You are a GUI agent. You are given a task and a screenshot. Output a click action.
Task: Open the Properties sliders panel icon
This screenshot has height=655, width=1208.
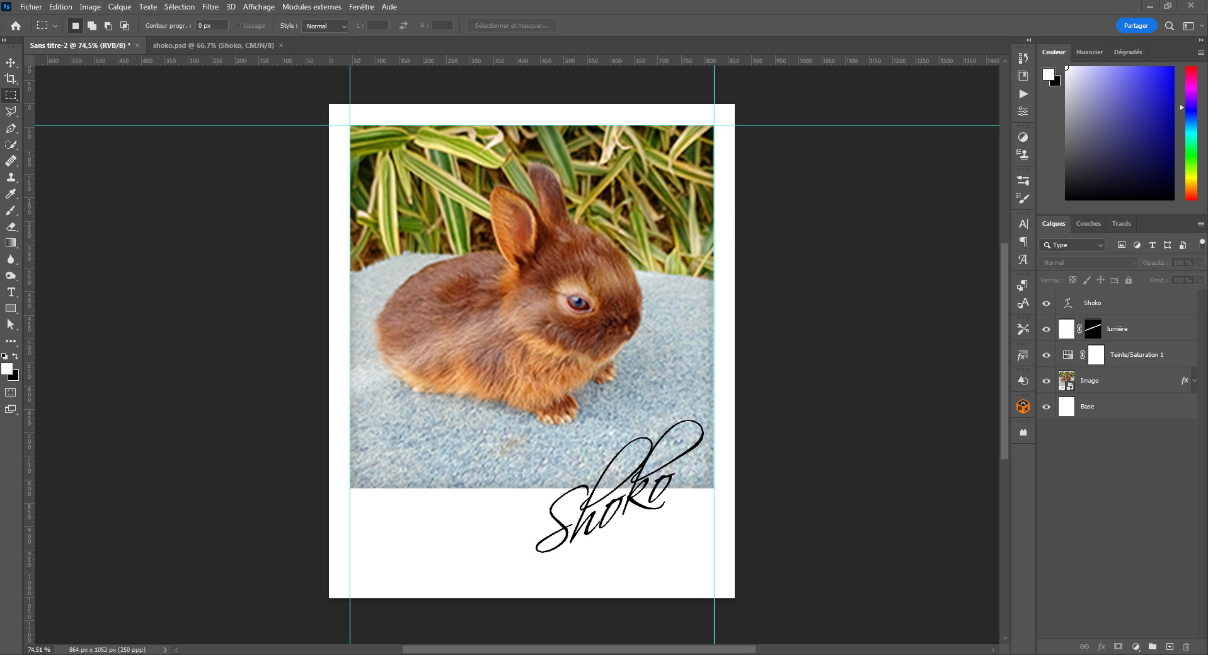[x=1023, y=112]
